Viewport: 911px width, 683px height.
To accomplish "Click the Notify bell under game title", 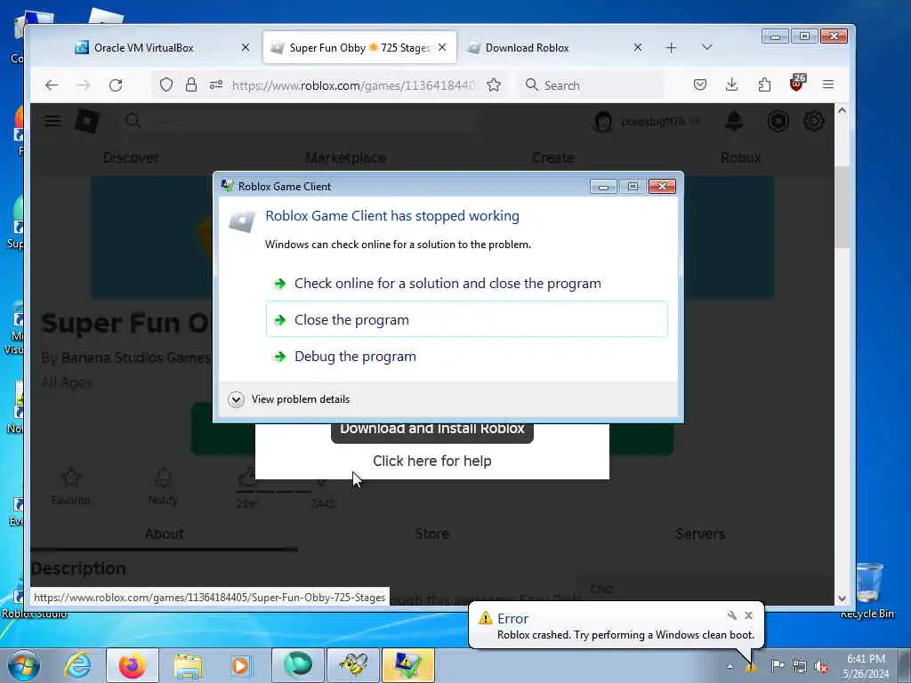I will [163, 486].
